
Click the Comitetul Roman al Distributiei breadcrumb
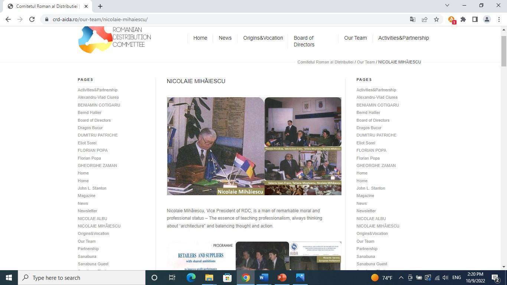(x=325, y=62)
